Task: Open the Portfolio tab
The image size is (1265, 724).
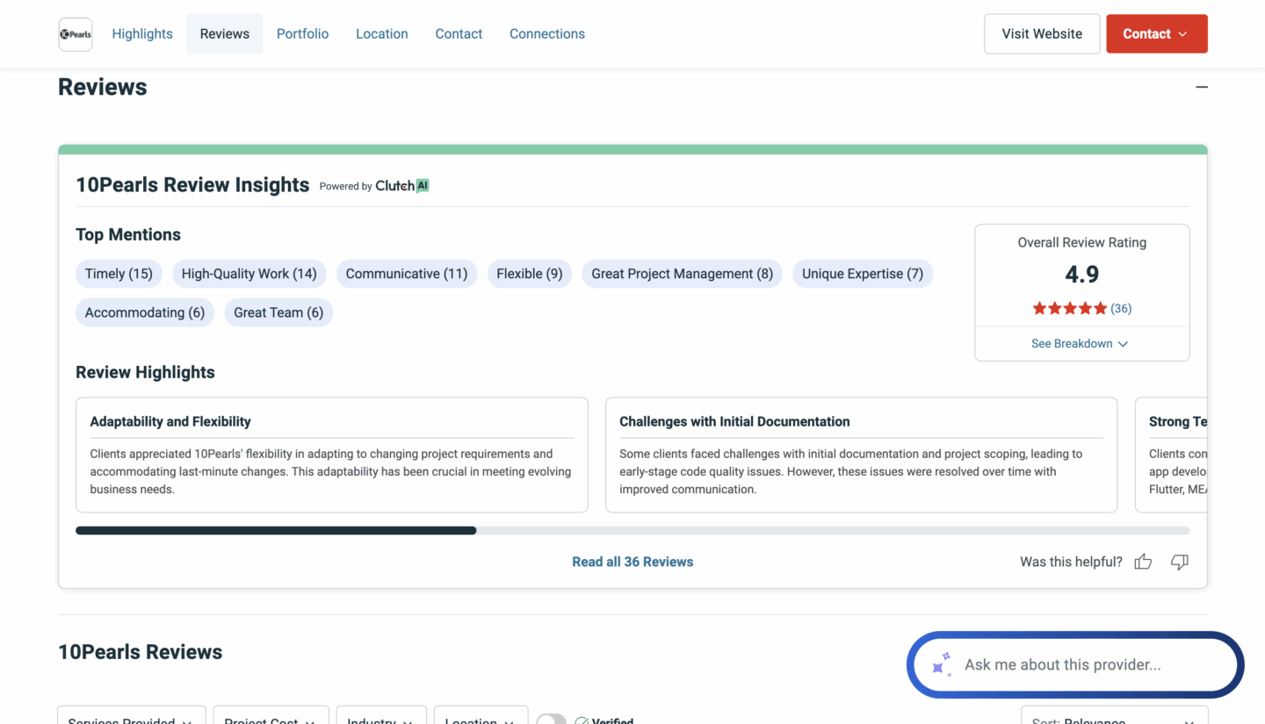Action: click(x=302, y=33)
